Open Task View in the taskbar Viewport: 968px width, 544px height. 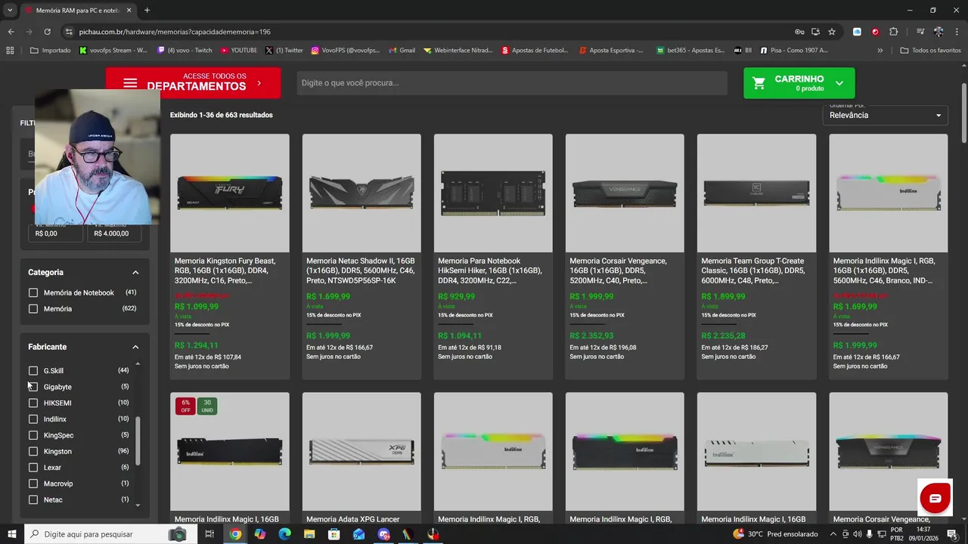pos(209,534)
